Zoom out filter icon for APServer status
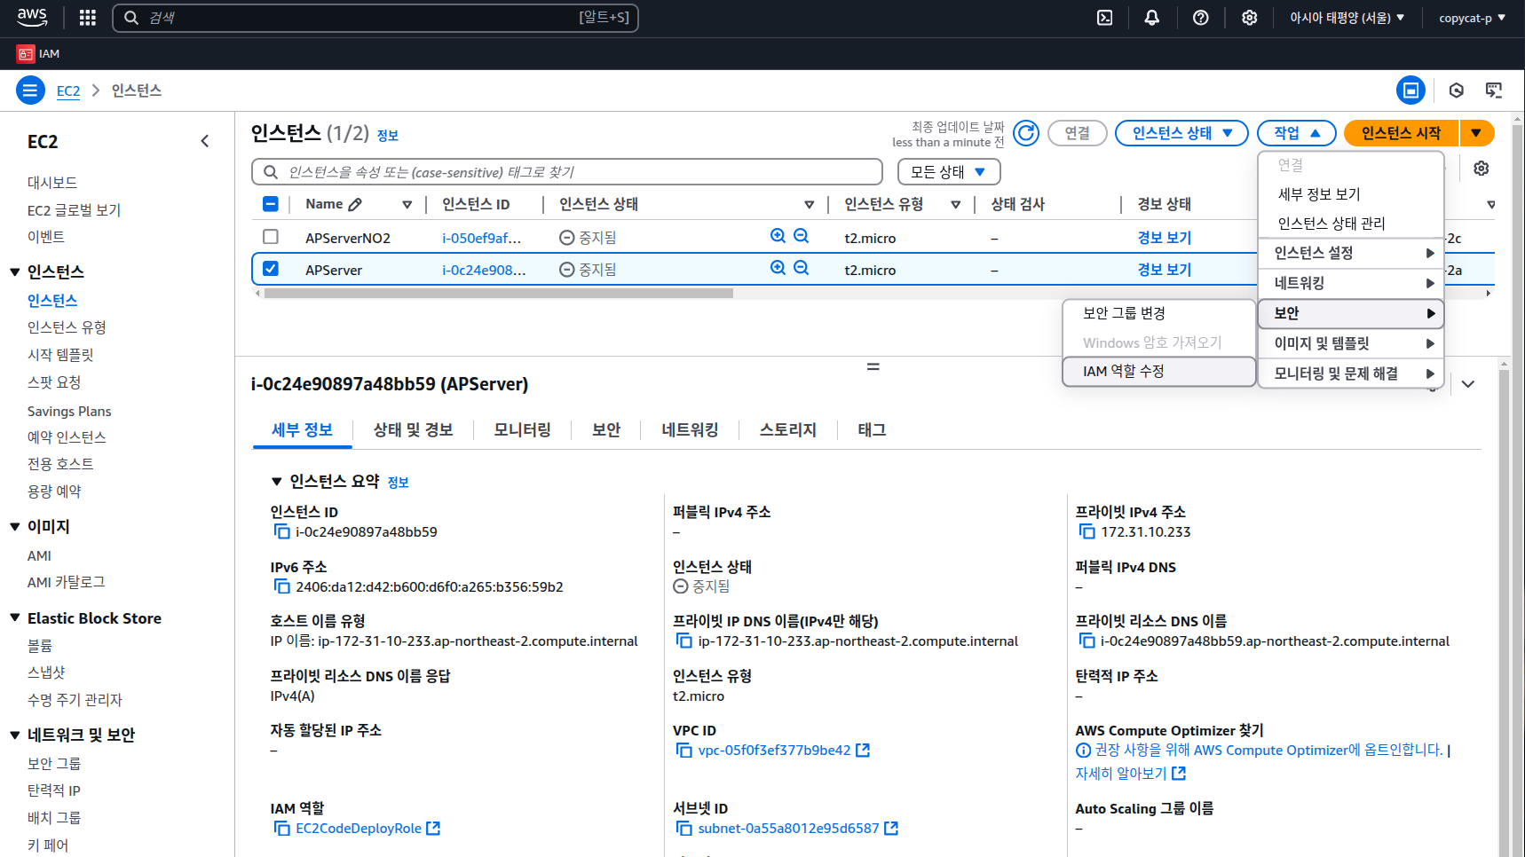This screenshot has width=1525, height=857. [801, 268]
